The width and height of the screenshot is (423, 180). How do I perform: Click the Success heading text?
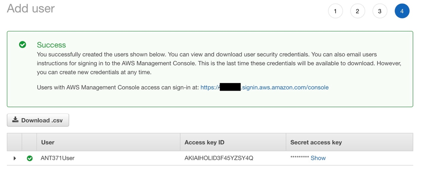(x=51, y=45)
